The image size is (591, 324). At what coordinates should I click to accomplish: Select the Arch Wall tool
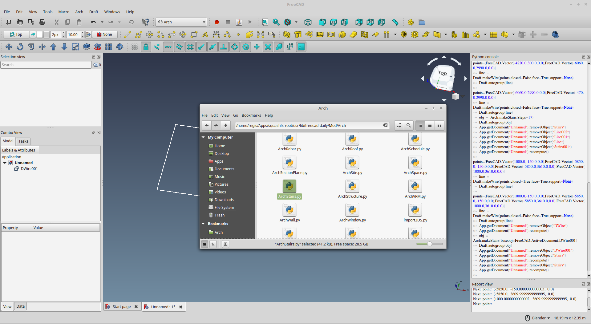tap(286, 34)
